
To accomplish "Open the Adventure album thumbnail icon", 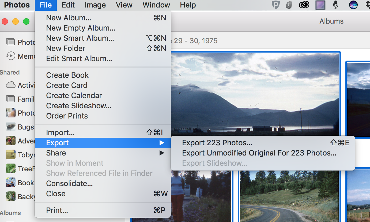I will (x=10, y=140).
